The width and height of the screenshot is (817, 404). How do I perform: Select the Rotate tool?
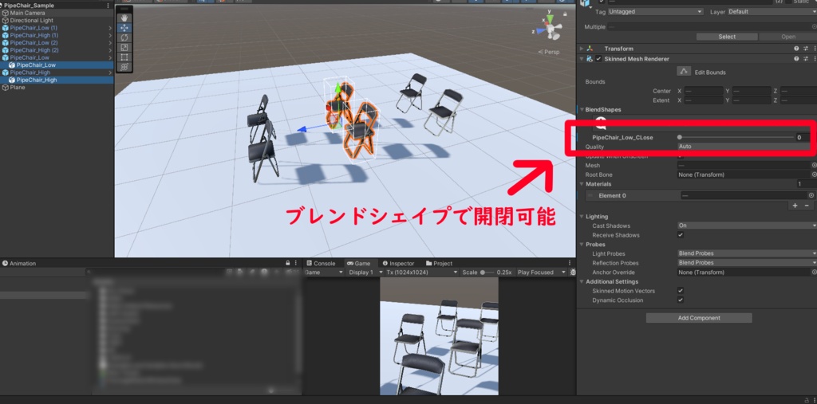click(124, 37)
